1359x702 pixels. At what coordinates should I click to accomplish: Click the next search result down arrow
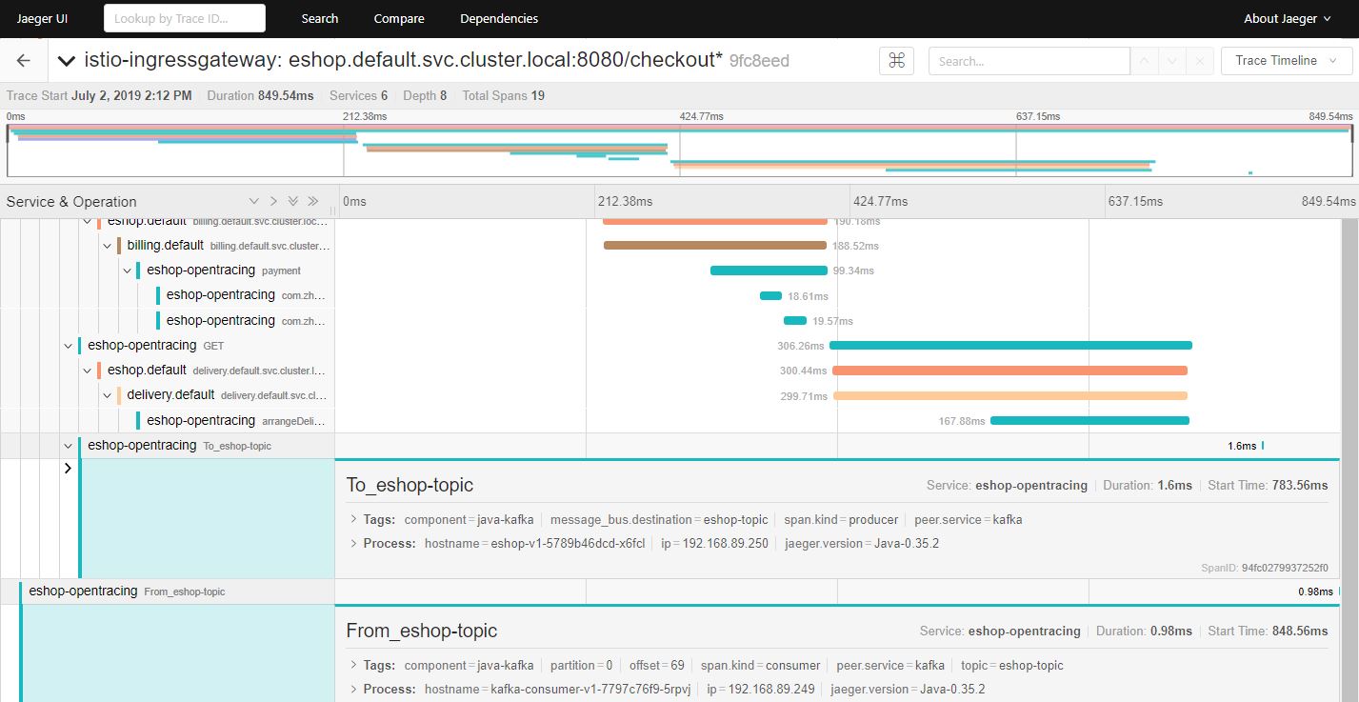[1171, 61]
